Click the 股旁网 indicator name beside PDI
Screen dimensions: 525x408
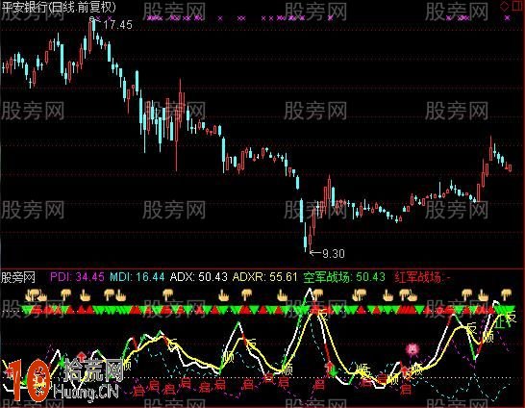(x=18, y=277)
